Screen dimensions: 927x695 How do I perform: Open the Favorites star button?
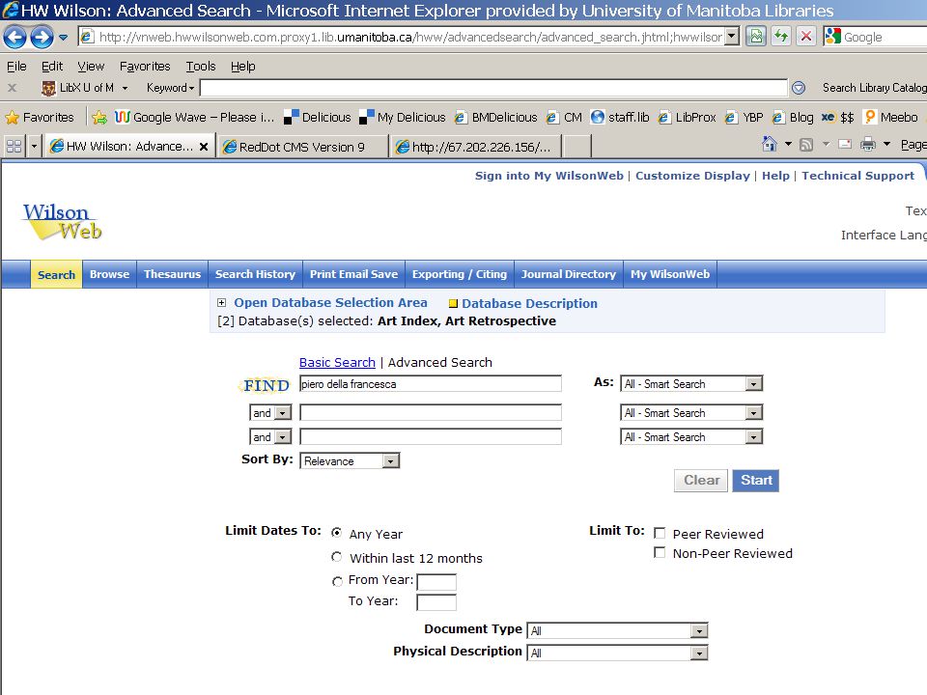40,117
